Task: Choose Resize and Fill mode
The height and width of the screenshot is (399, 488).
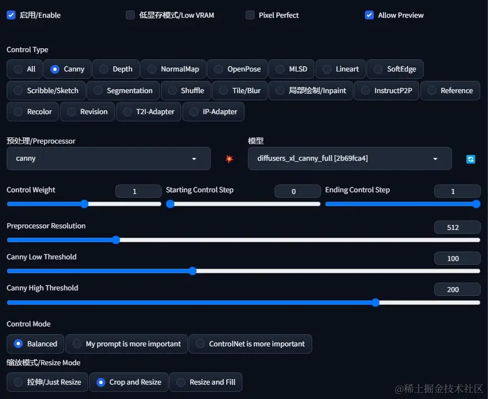Action: 206,382
